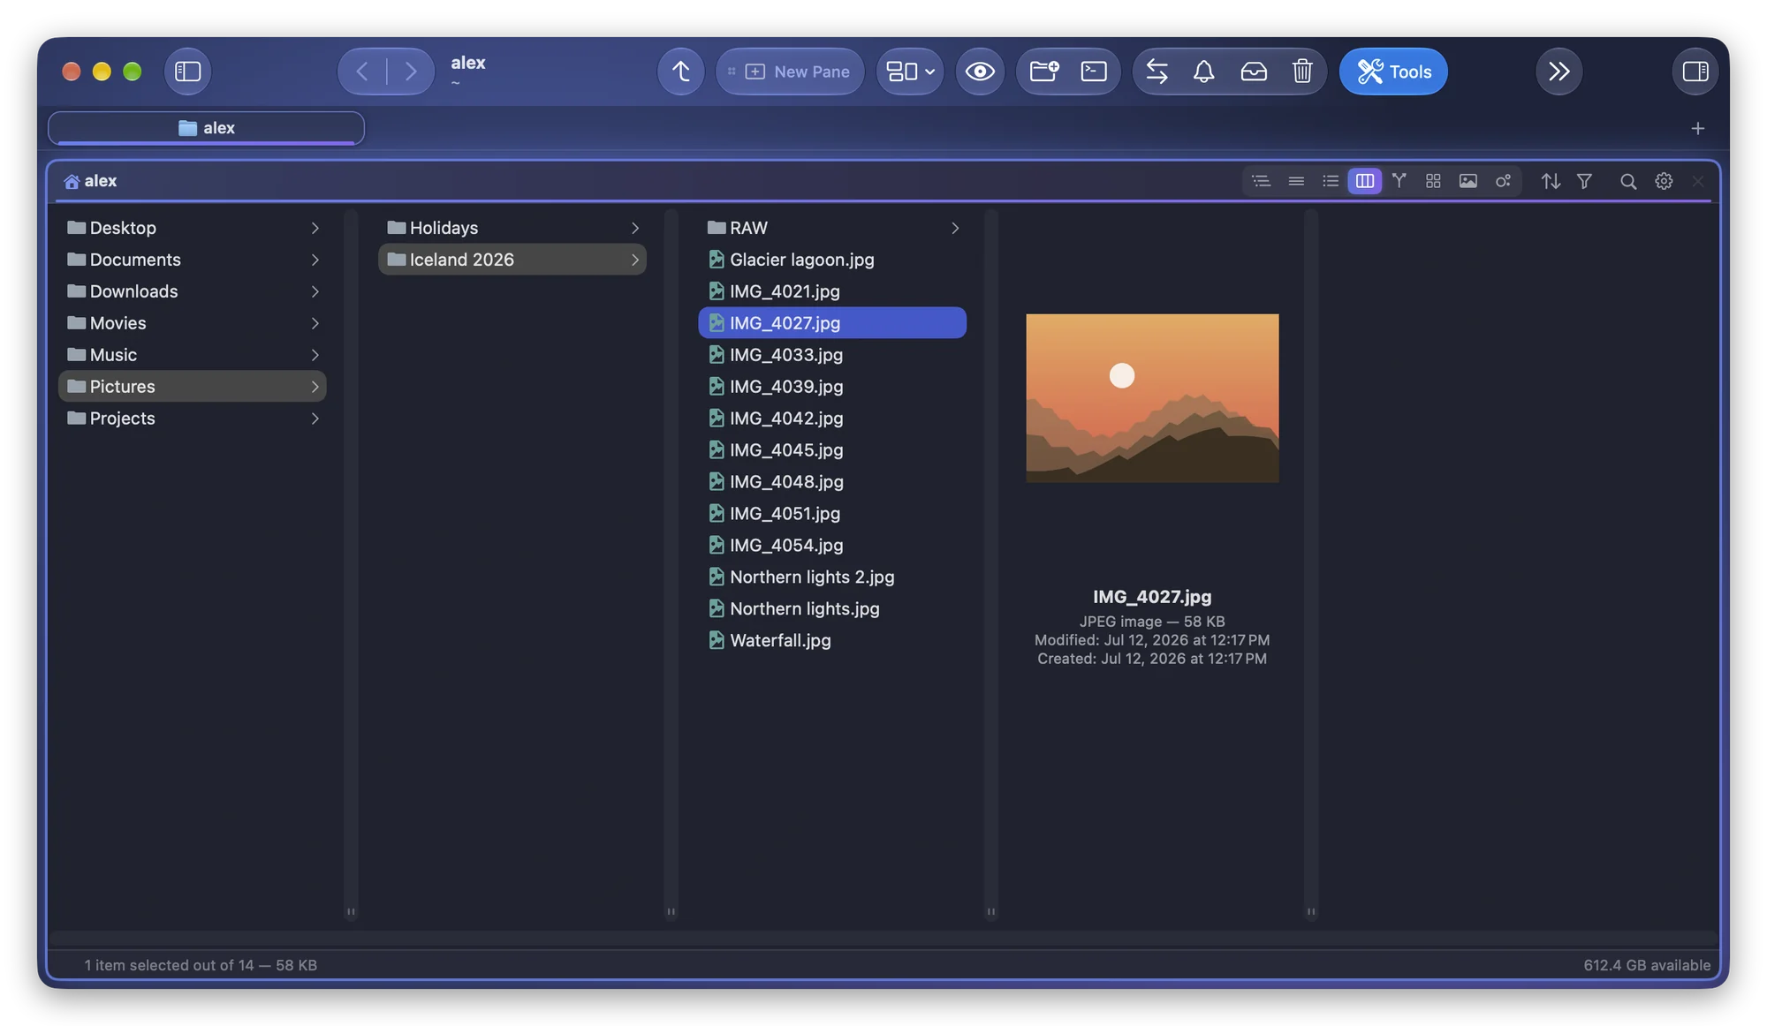
Task: Go back in navigation history
Action: coord(362,72)
